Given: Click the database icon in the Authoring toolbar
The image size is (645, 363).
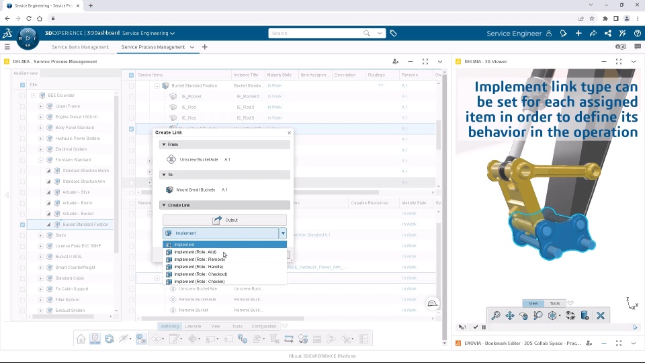Looking at the screenshot, I should click(x=95, y=339).
